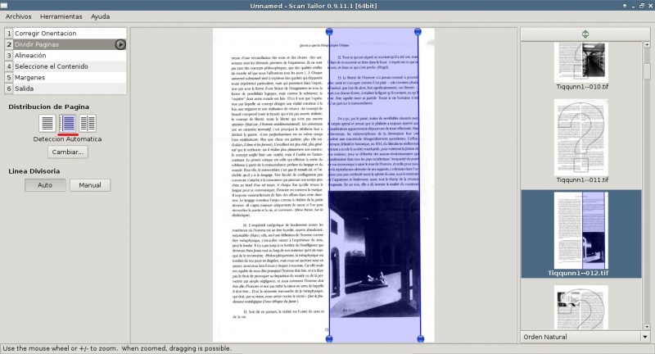Screen dimensions: 655x354
Task: Choose the two-page layout icon
Action: pyautogui.click(x=88, y=124)
